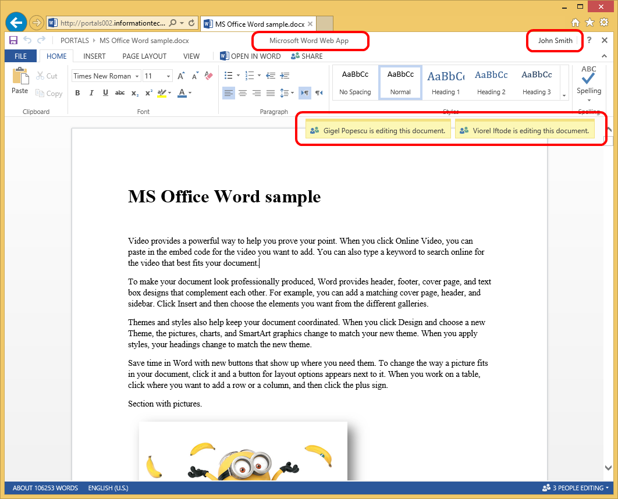Align the text right
Screen dimensions: 618x499
click(257, 93)
